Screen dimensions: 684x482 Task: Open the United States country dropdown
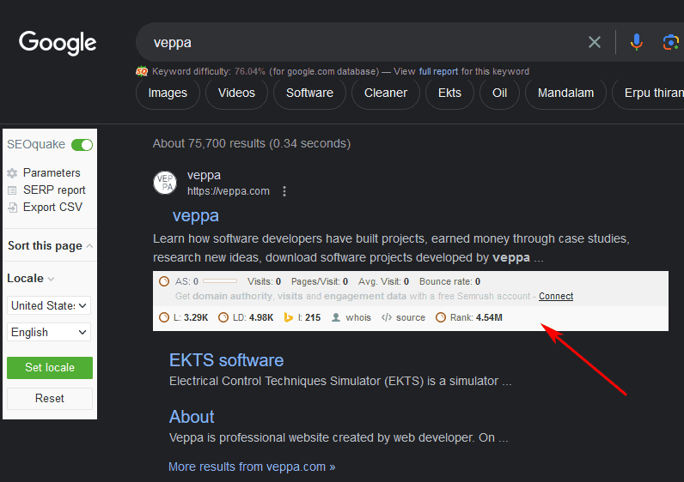(x=49, y=305)
